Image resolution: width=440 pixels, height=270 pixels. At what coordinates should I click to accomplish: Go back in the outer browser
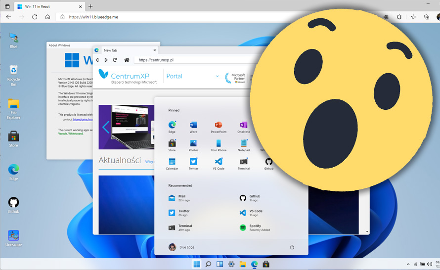tap(9, 17)
